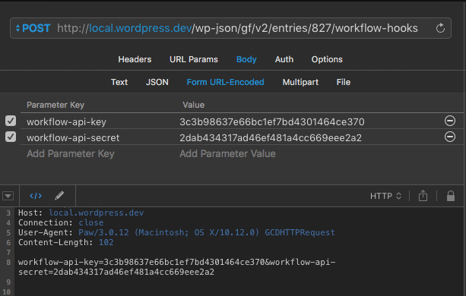Open the Options tab
Image resolution: width=466 pixels, height=296 pixels.
327,59
